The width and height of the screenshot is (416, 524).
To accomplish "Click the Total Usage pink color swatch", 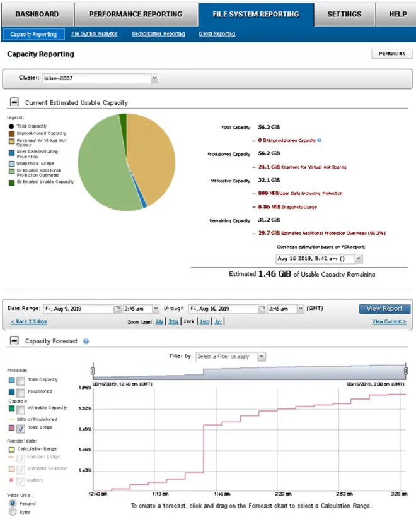I will coord(12,428).
